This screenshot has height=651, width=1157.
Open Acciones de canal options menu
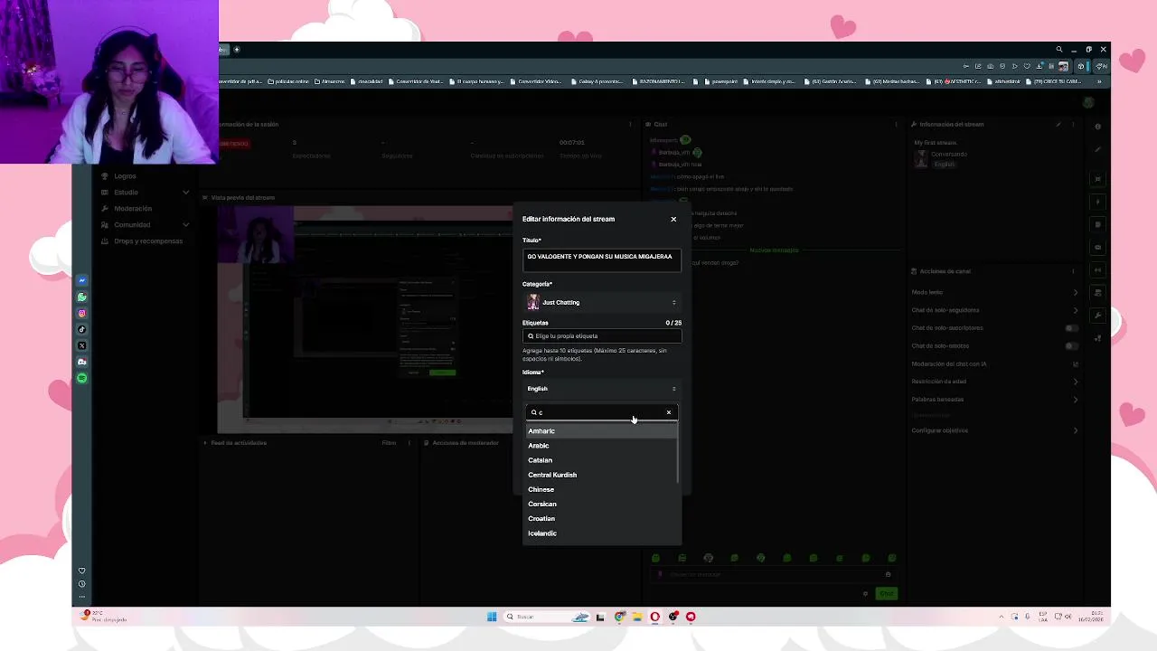coord(1073,271)
